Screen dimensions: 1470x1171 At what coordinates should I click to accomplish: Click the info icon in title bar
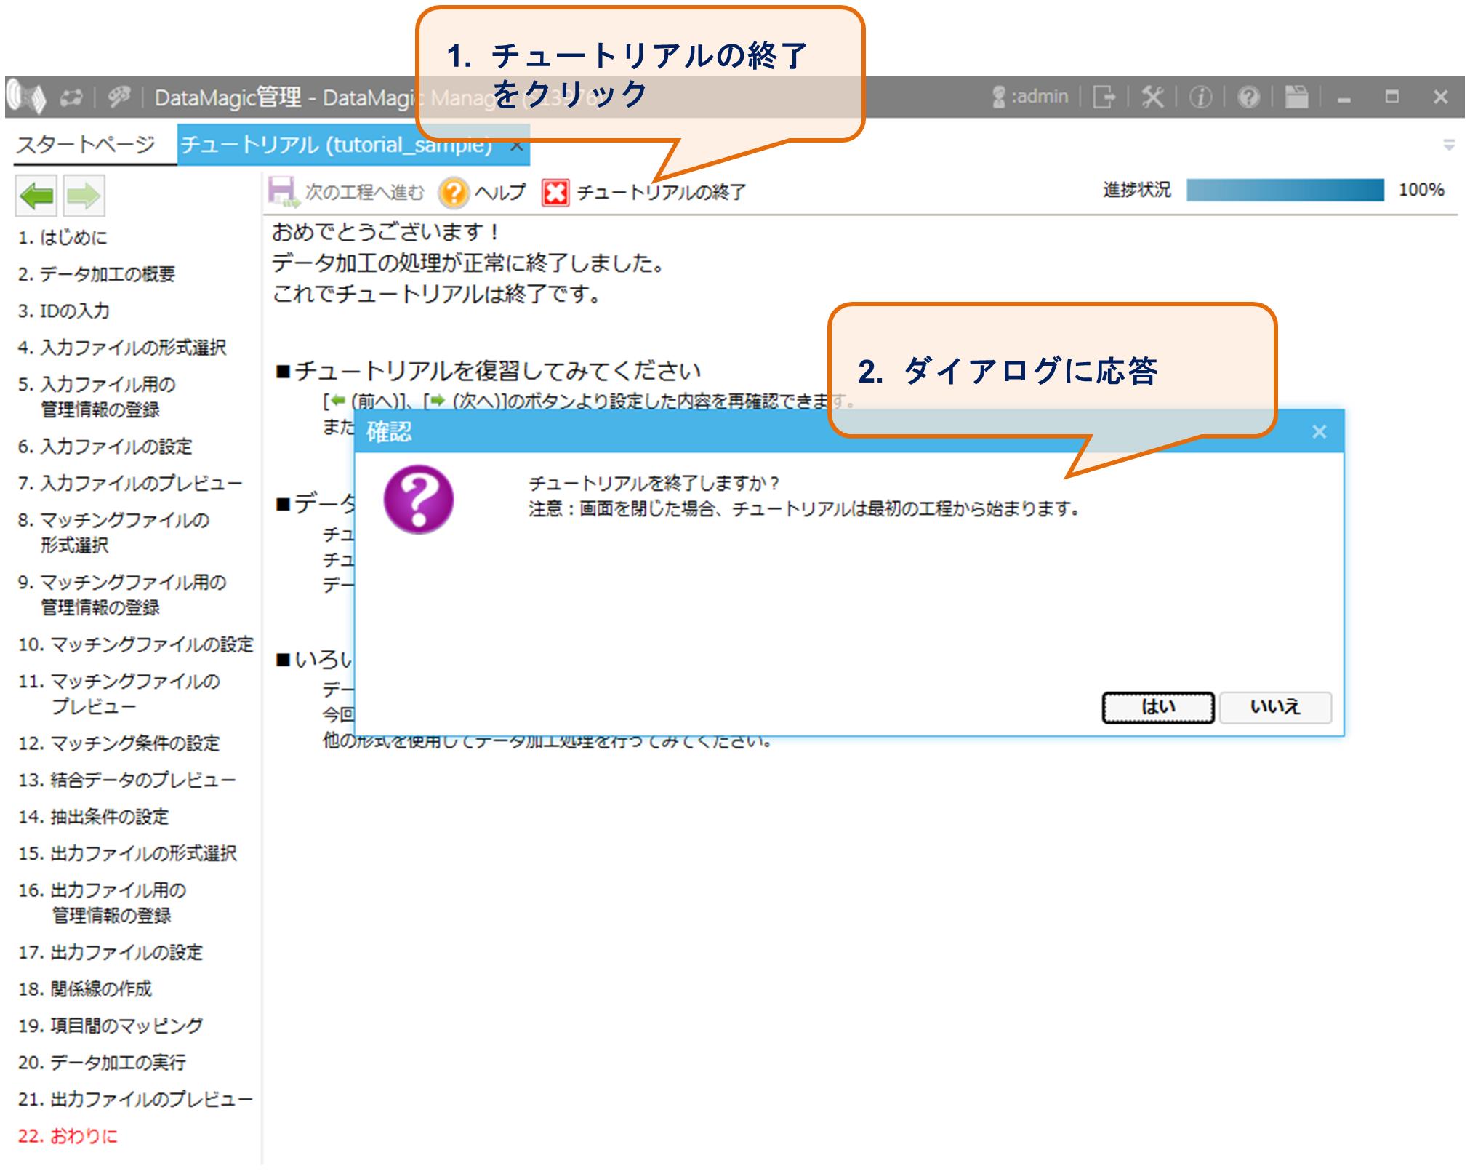(x=1200, y=97)
